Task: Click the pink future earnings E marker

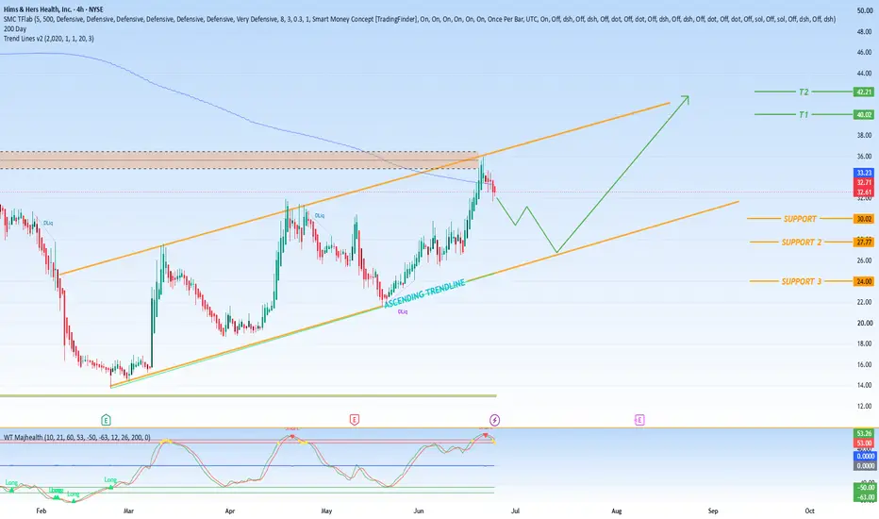Action: pyautogui.click(x=639, y=420)
